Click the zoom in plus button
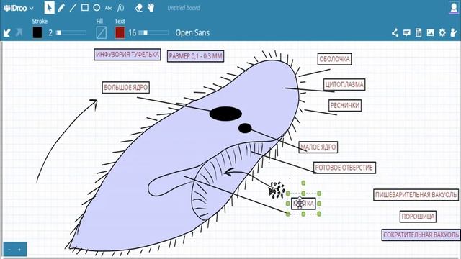Viewport: 461px width, 259px height. click(x=19, y=250)
